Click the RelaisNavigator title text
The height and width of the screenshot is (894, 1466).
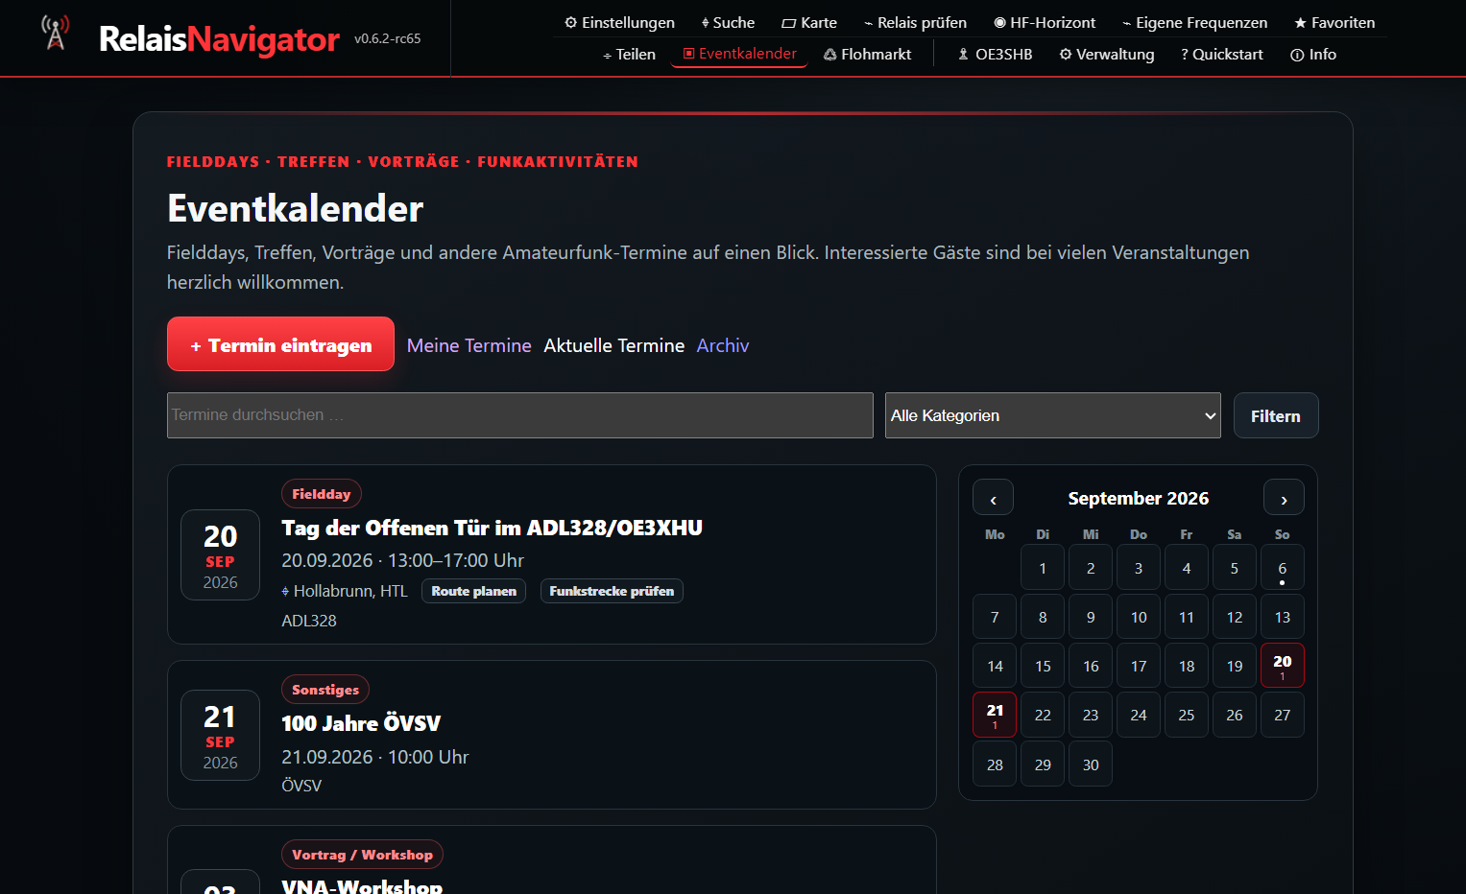219,38
